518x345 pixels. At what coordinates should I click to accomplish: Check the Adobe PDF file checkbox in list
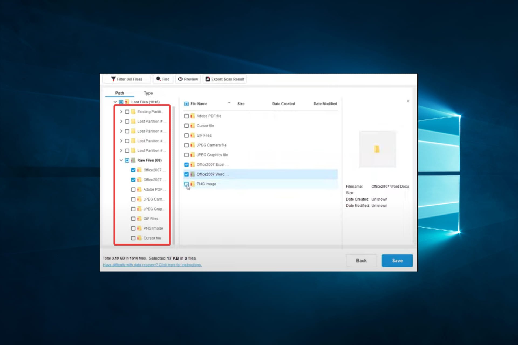(186, 116)
